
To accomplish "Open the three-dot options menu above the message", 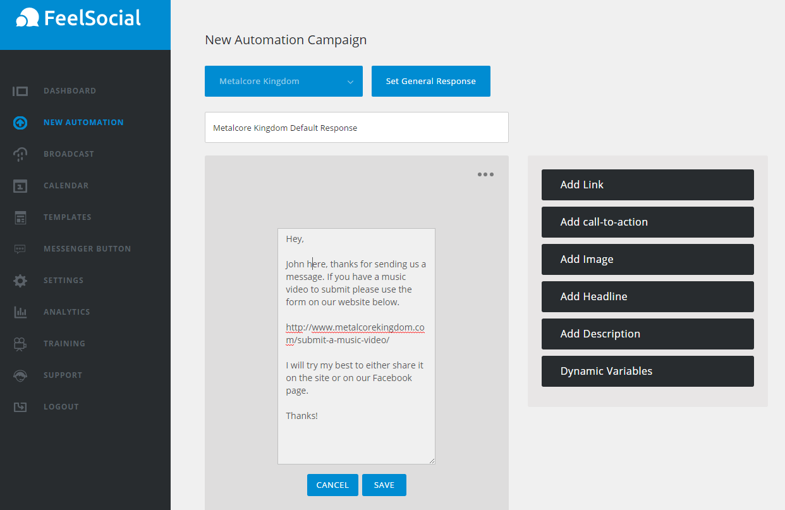I will pyautogui.click(x=485, y=174).
